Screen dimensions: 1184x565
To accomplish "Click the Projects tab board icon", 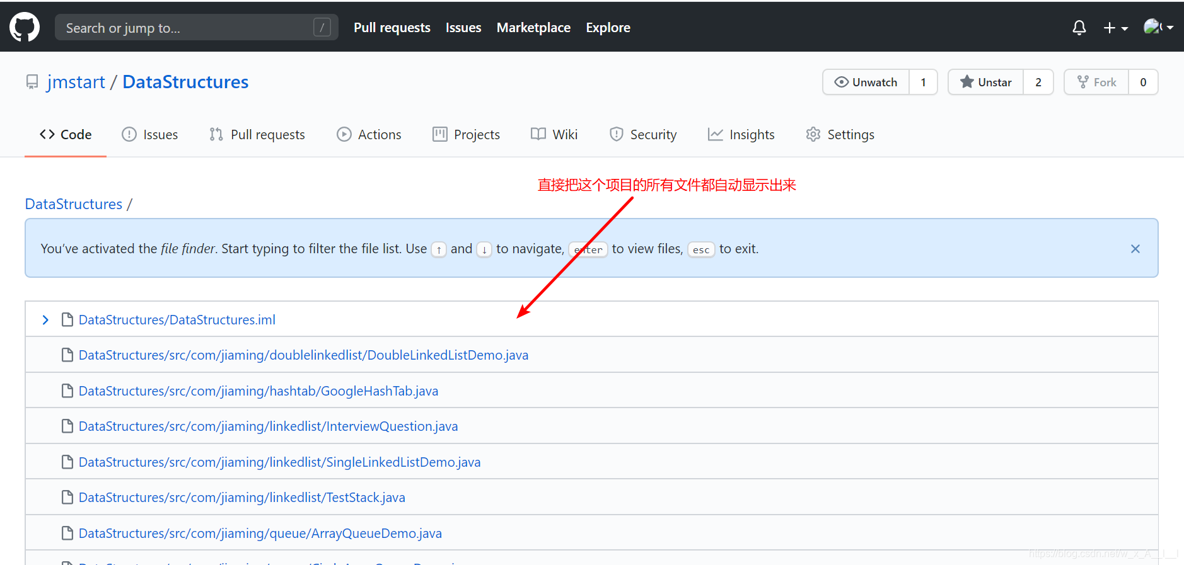I will (x=440, y=134).
